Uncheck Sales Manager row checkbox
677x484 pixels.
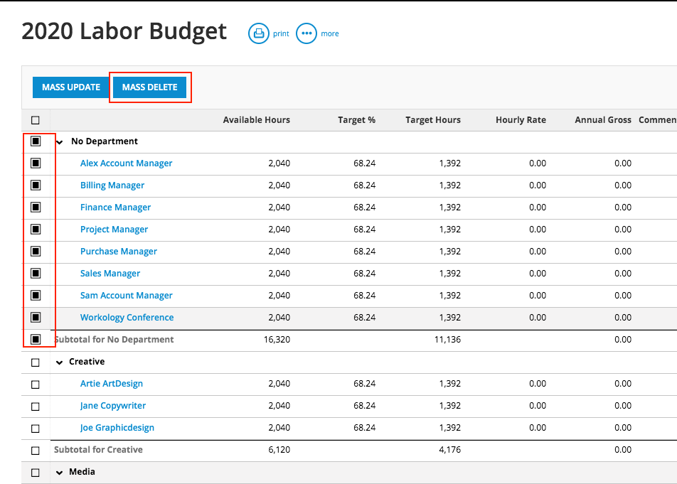pos(36,274)
